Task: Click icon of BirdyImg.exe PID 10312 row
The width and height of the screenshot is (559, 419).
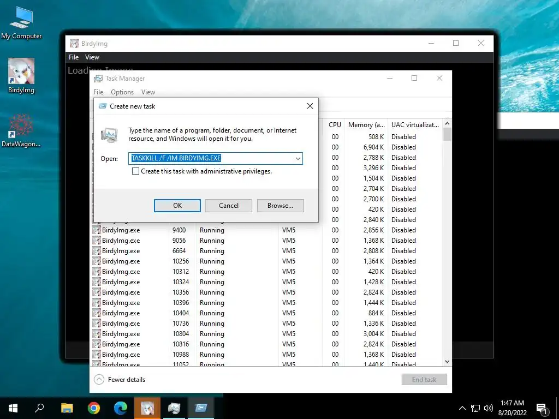Action: 96,272
